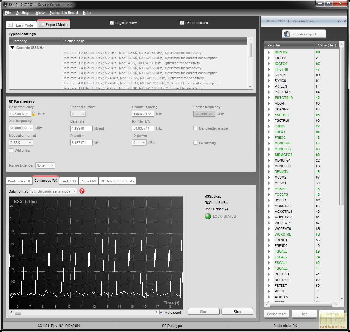
Task: Click the base frequency padlock icon
Action: pyautogui.click(x=33, y=114)
